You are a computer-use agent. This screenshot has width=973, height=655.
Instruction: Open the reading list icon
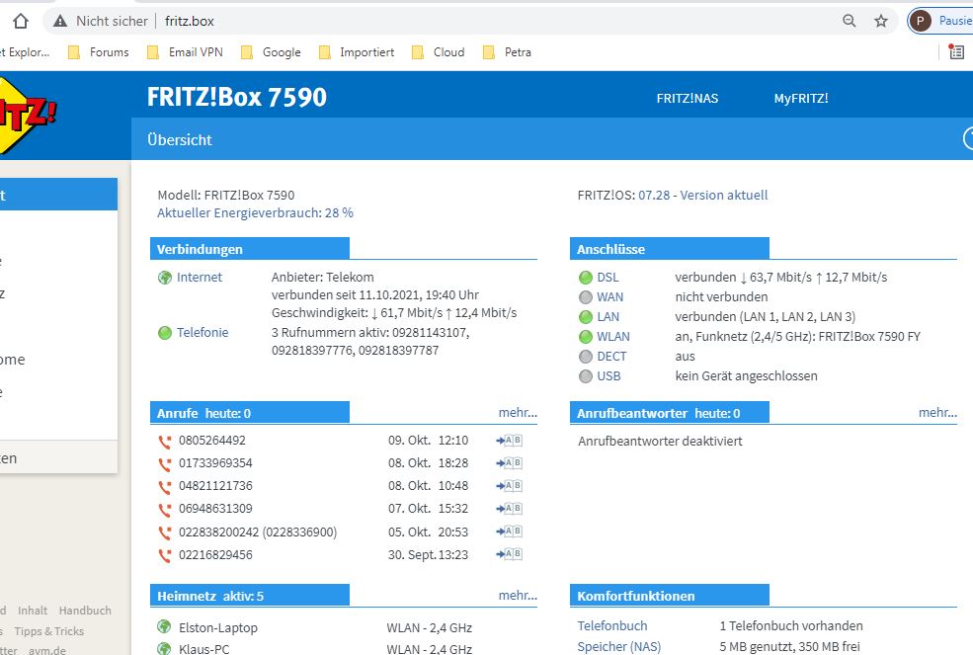[956, 52]
